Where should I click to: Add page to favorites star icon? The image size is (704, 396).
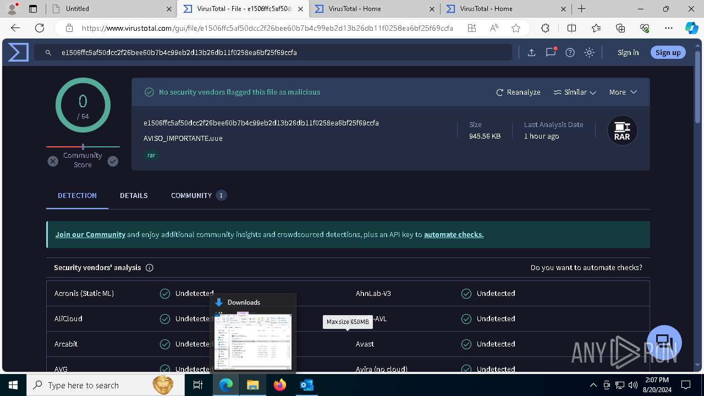516,28
